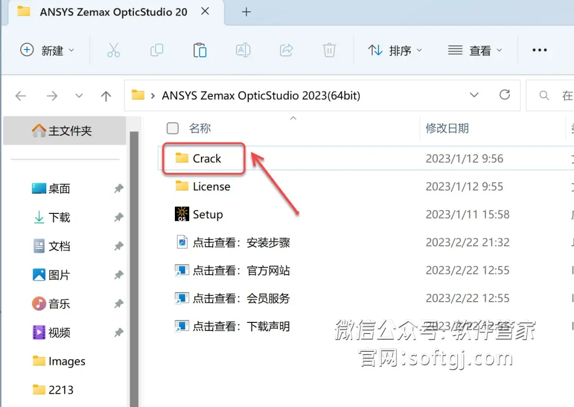574x407 pixels.
Task: Add a new tab with plus button
Action: point(247,12)
